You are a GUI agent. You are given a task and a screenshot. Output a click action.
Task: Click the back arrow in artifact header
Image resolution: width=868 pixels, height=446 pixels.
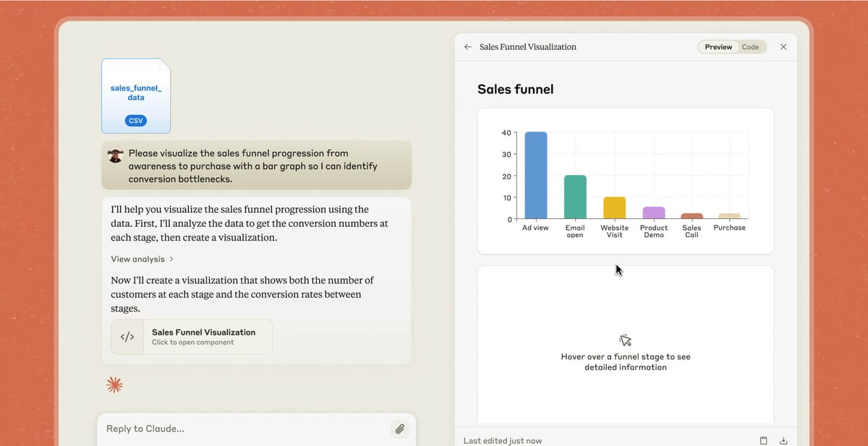click(467, 47)
